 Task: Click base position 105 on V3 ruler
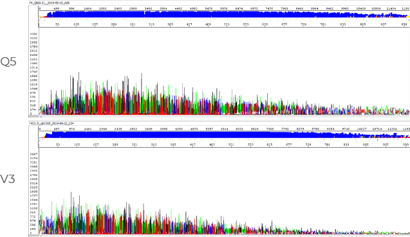(77, 145)
